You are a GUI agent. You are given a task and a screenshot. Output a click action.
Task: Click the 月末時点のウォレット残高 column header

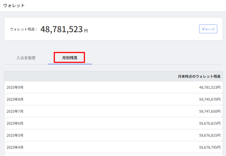pyautogui.click(x=199, y=76)
